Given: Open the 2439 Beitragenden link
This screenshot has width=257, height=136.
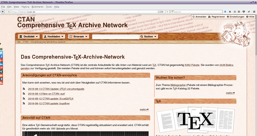Looking at the screenshot, I should (x=227, y=65).
